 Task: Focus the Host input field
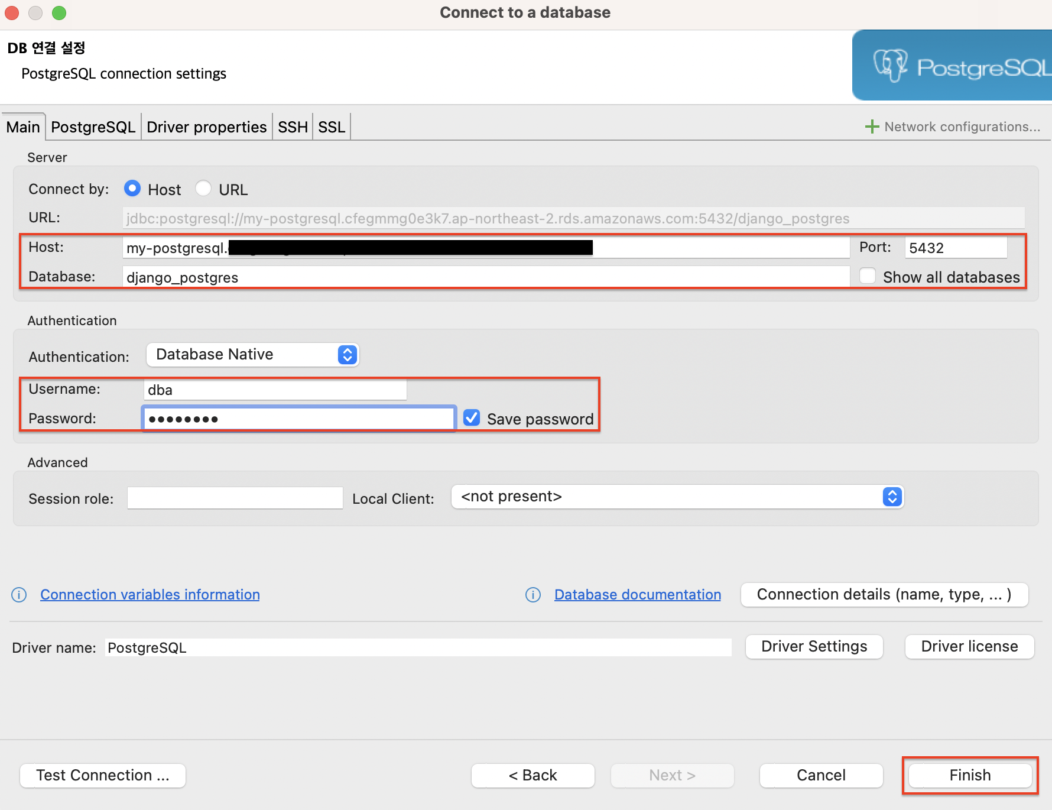[486, 248]
